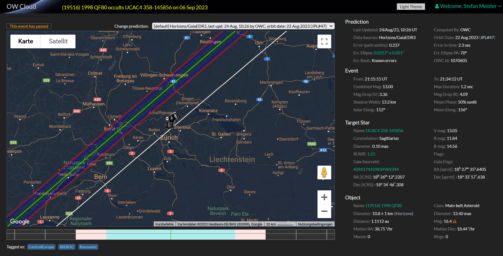The height and width of the screenshot is (256, 503).
Task: Click Max Duration value 1.2 sec
Action: click(x=467, y=87)
